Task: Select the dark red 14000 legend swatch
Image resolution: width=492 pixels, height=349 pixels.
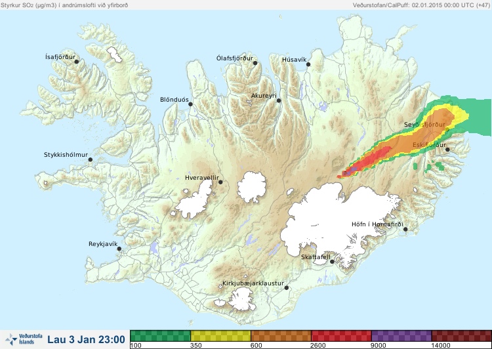Action: (x=462, y=336)
